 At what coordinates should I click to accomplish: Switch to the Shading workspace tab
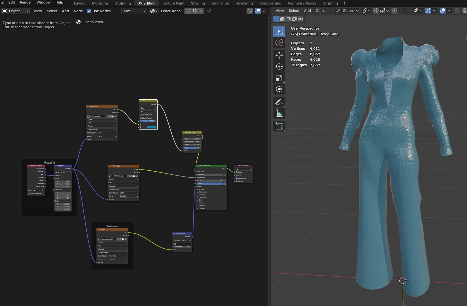pos(198,3)
